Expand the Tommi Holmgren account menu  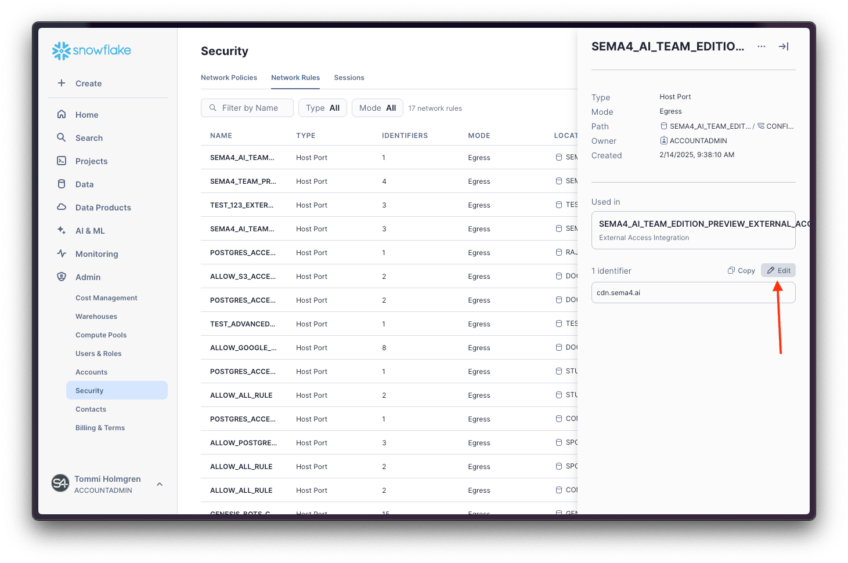(x=160, y=484)
